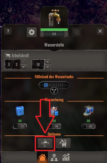This screenshot has height=163, width=107.
Task: Open the gear settings button
Action: [x=32, y=32]
